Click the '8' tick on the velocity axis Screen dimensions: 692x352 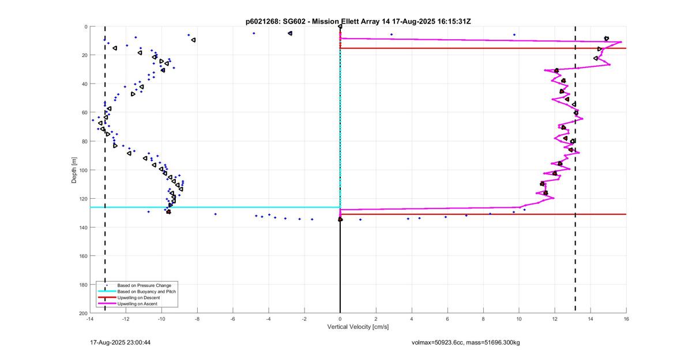(x=483, y=319)
